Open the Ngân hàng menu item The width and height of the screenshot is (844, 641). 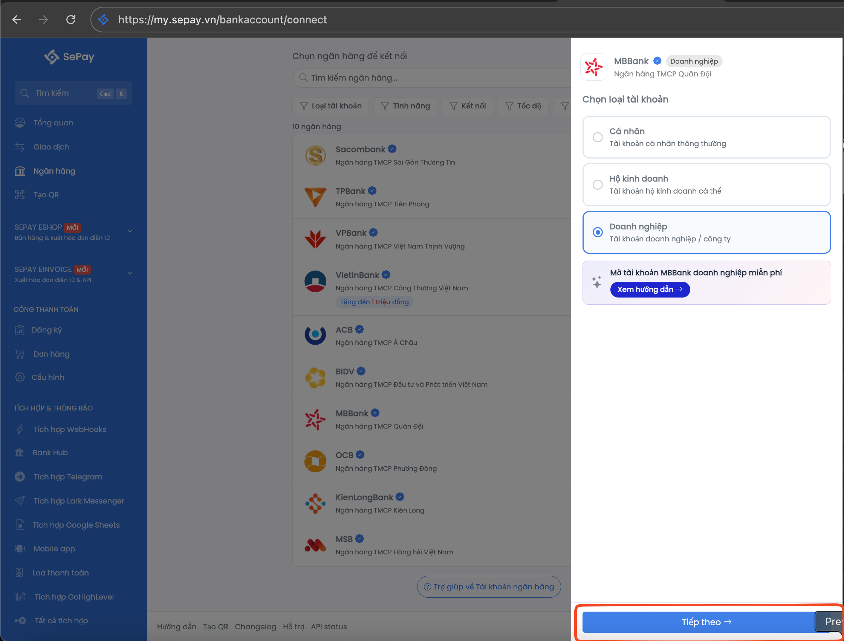pos(54,171)
